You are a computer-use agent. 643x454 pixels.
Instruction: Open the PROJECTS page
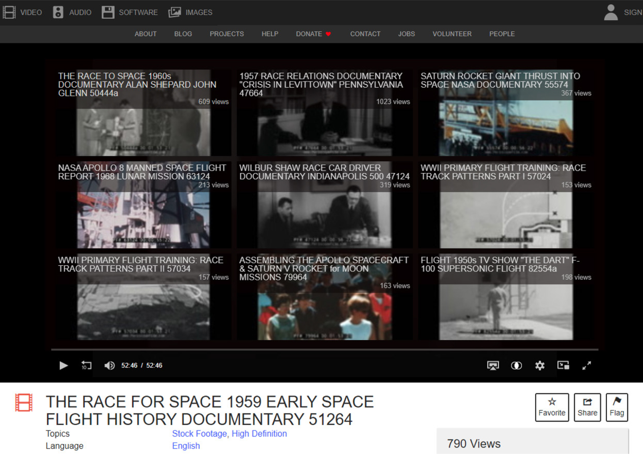tap(227, 34)
